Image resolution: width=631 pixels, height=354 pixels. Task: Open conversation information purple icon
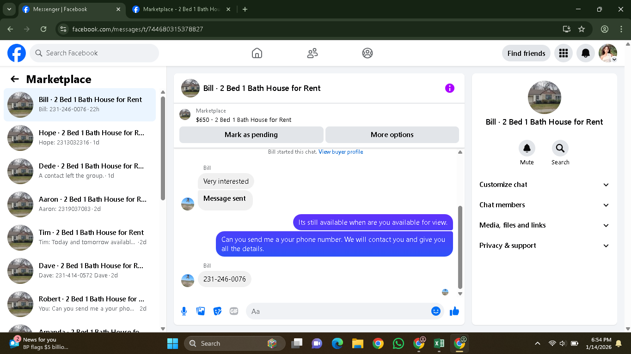pos(450,88)
